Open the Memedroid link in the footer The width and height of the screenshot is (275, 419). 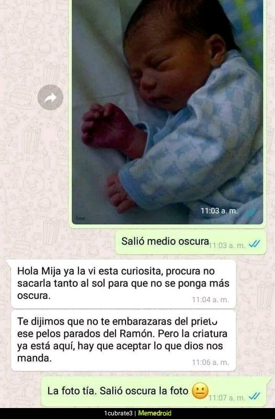point(155,413)
